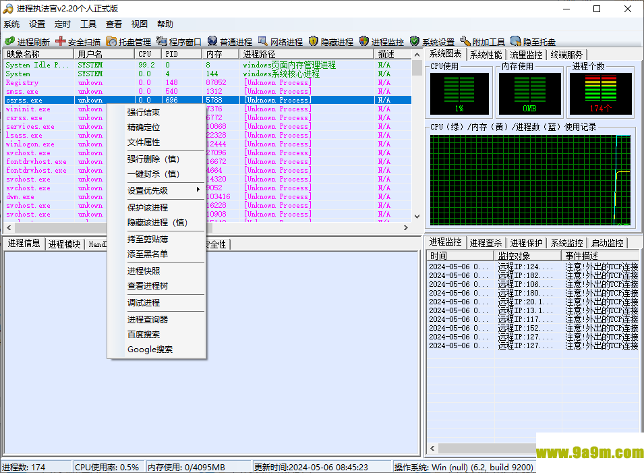Sort by the 内存 column header

[221, 54]
